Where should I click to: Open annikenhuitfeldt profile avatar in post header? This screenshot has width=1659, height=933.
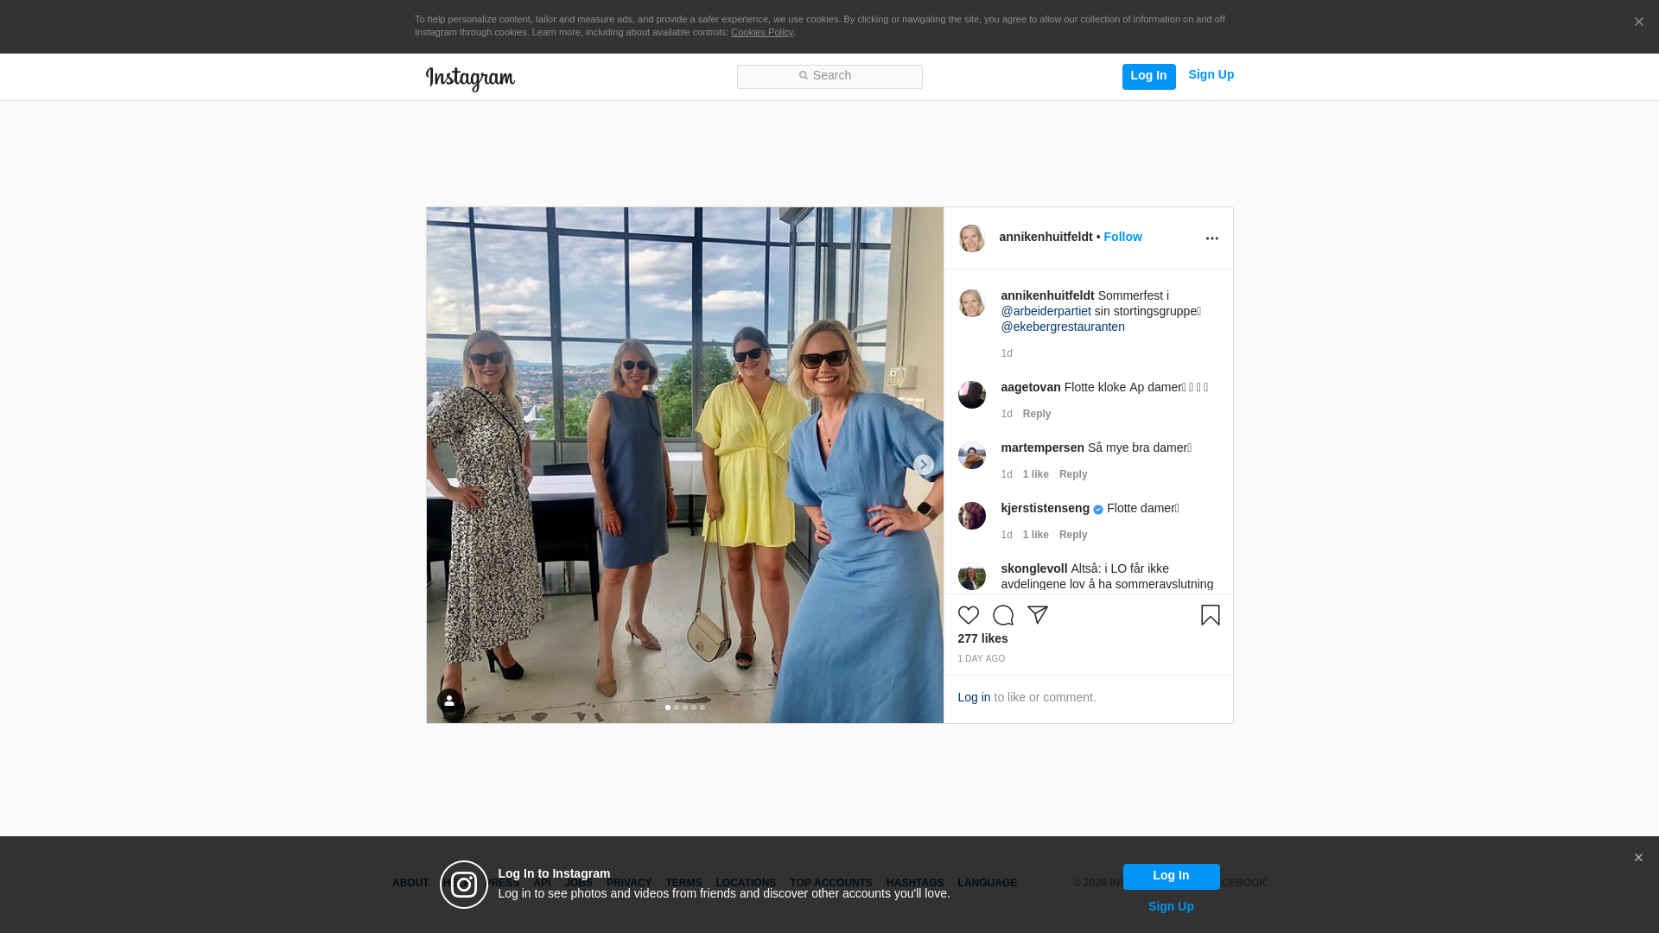tap(972, 238)
